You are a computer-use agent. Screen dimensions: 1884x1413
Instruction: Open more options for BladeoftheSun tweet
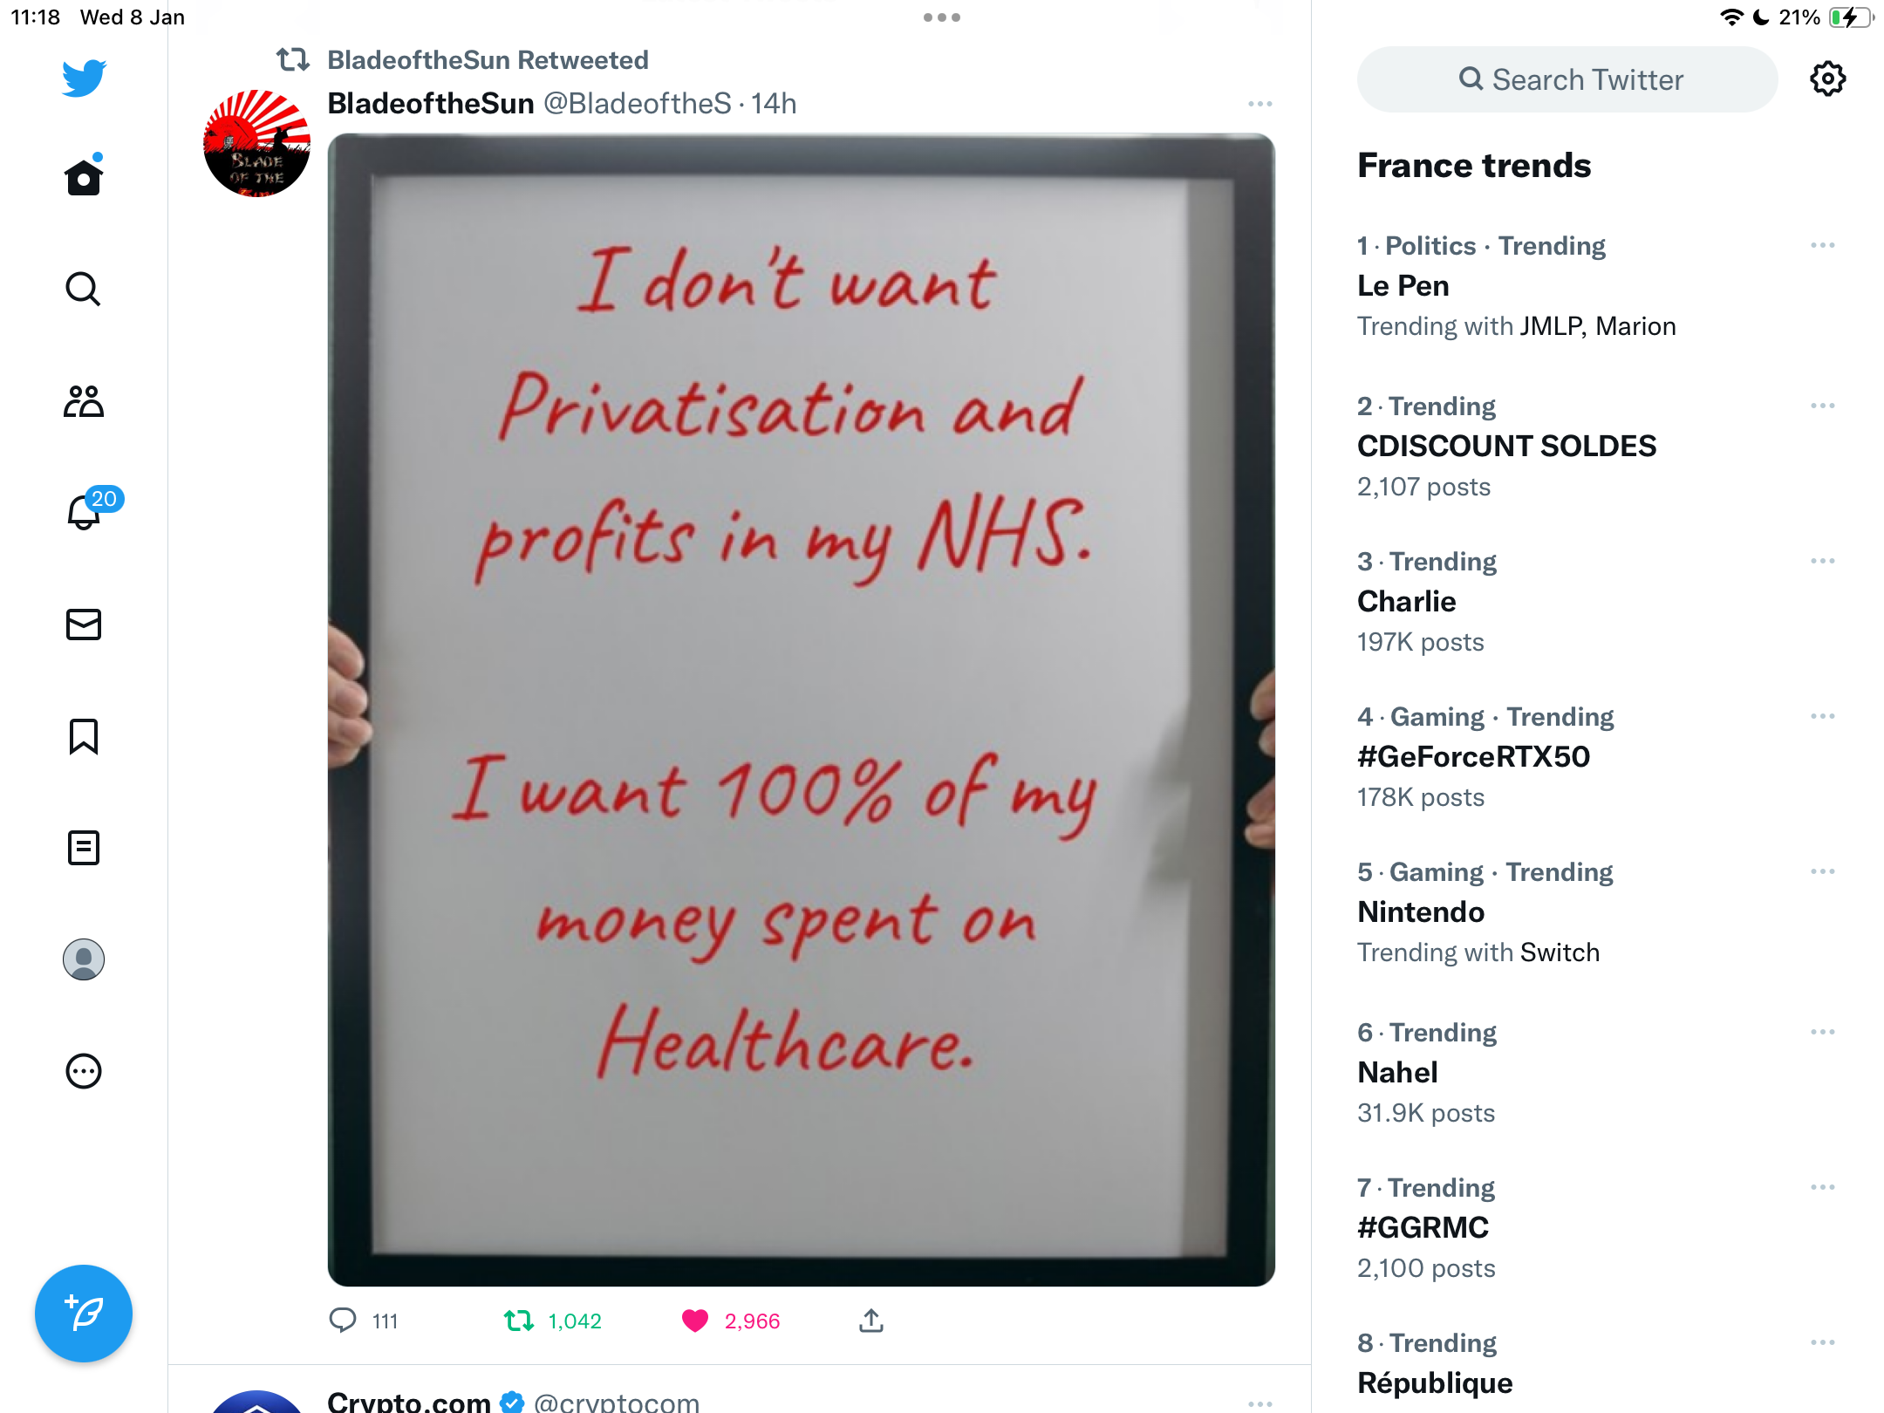pyautogui.click(x=1260, y=104)
